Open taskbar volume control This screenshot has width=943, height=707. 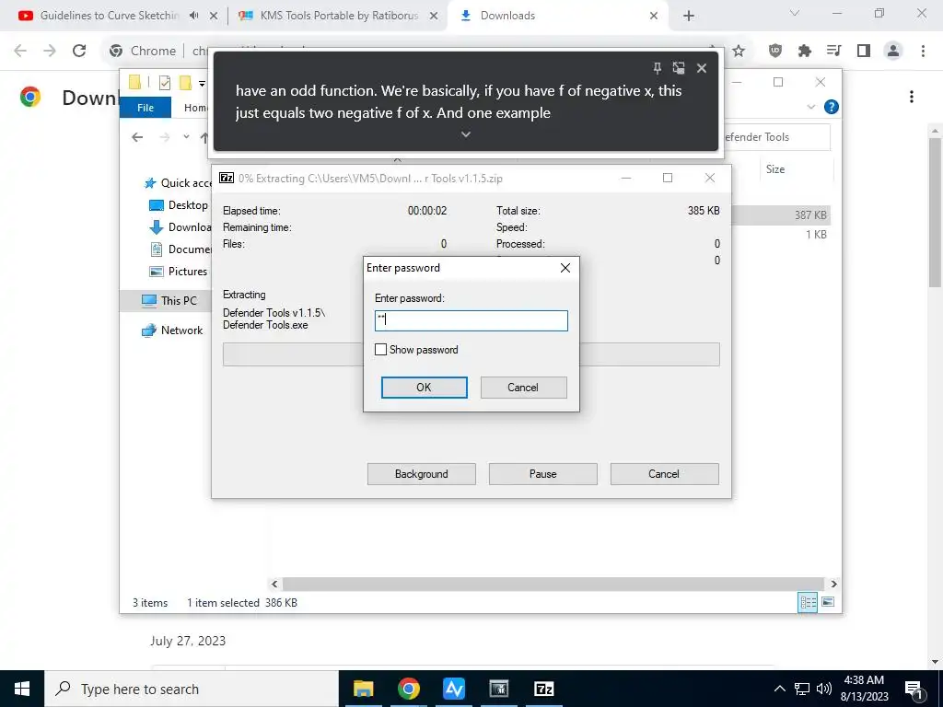click(x=824, y=689)
